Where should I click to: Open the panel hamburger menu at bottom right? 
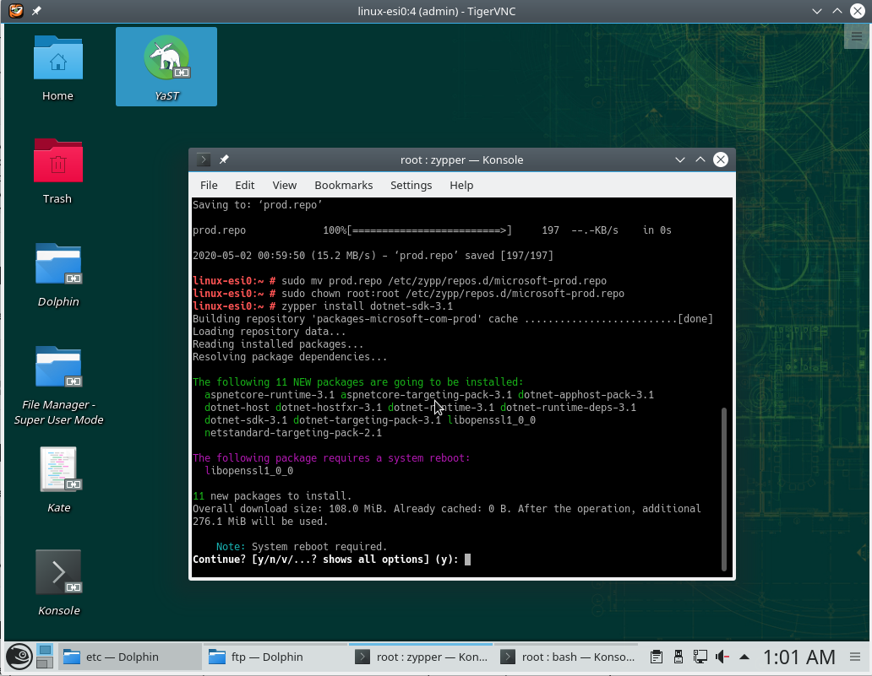[x=855, y=657]
